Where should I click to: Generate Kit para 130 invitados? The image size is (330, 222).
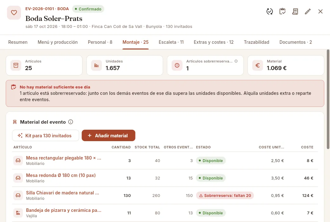[45, 135]
